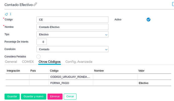Enable the Considera Feriados option
The width and height of the screenshot is (174, 101).
click(39, 57)
